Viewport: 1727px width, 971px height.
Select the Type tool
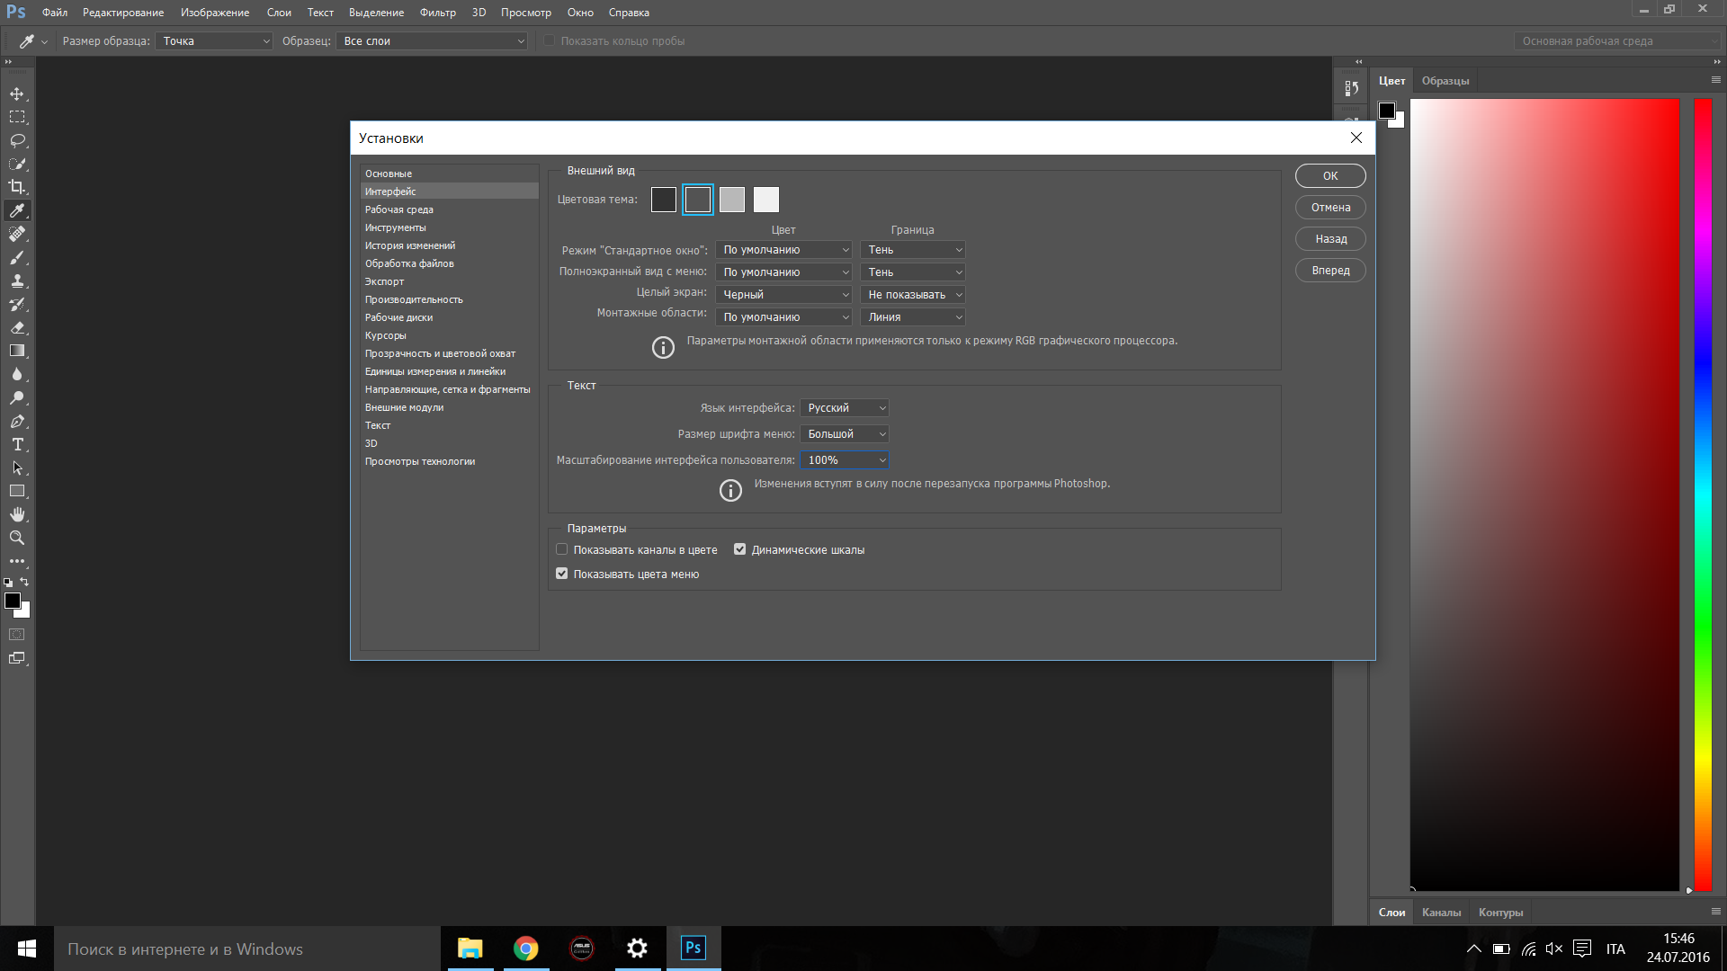[17, 445]
